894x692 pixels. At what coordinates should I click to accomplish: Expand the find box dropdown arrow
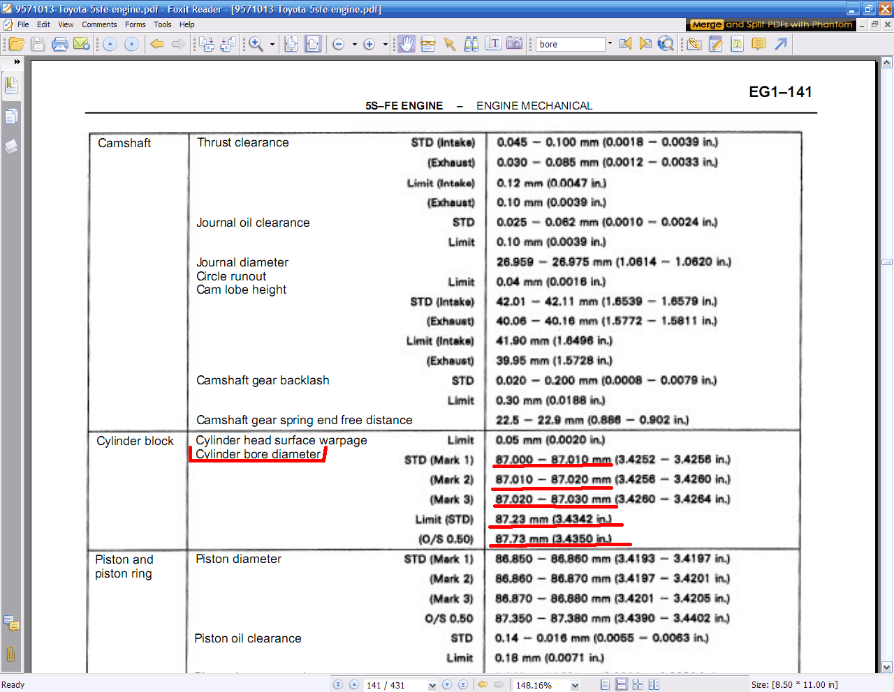610,43
